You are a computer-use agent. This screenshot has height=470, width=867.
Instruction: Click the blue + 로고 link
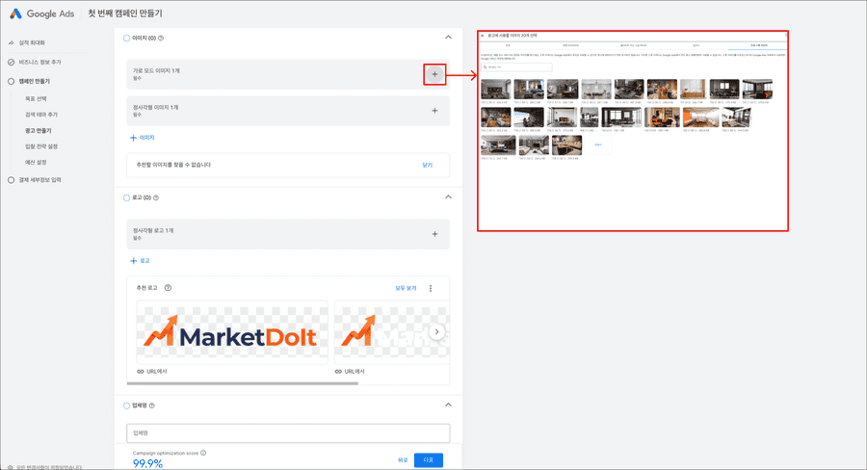(x=140, y=260)
